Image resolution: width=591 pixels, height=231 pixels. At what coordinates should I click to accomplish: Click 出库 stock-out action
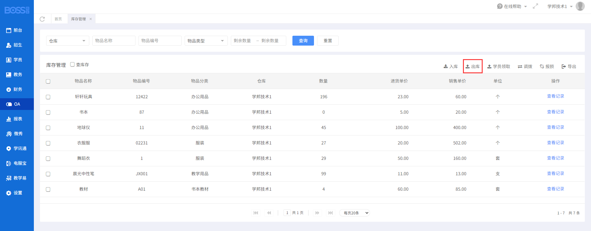point(472,67)
